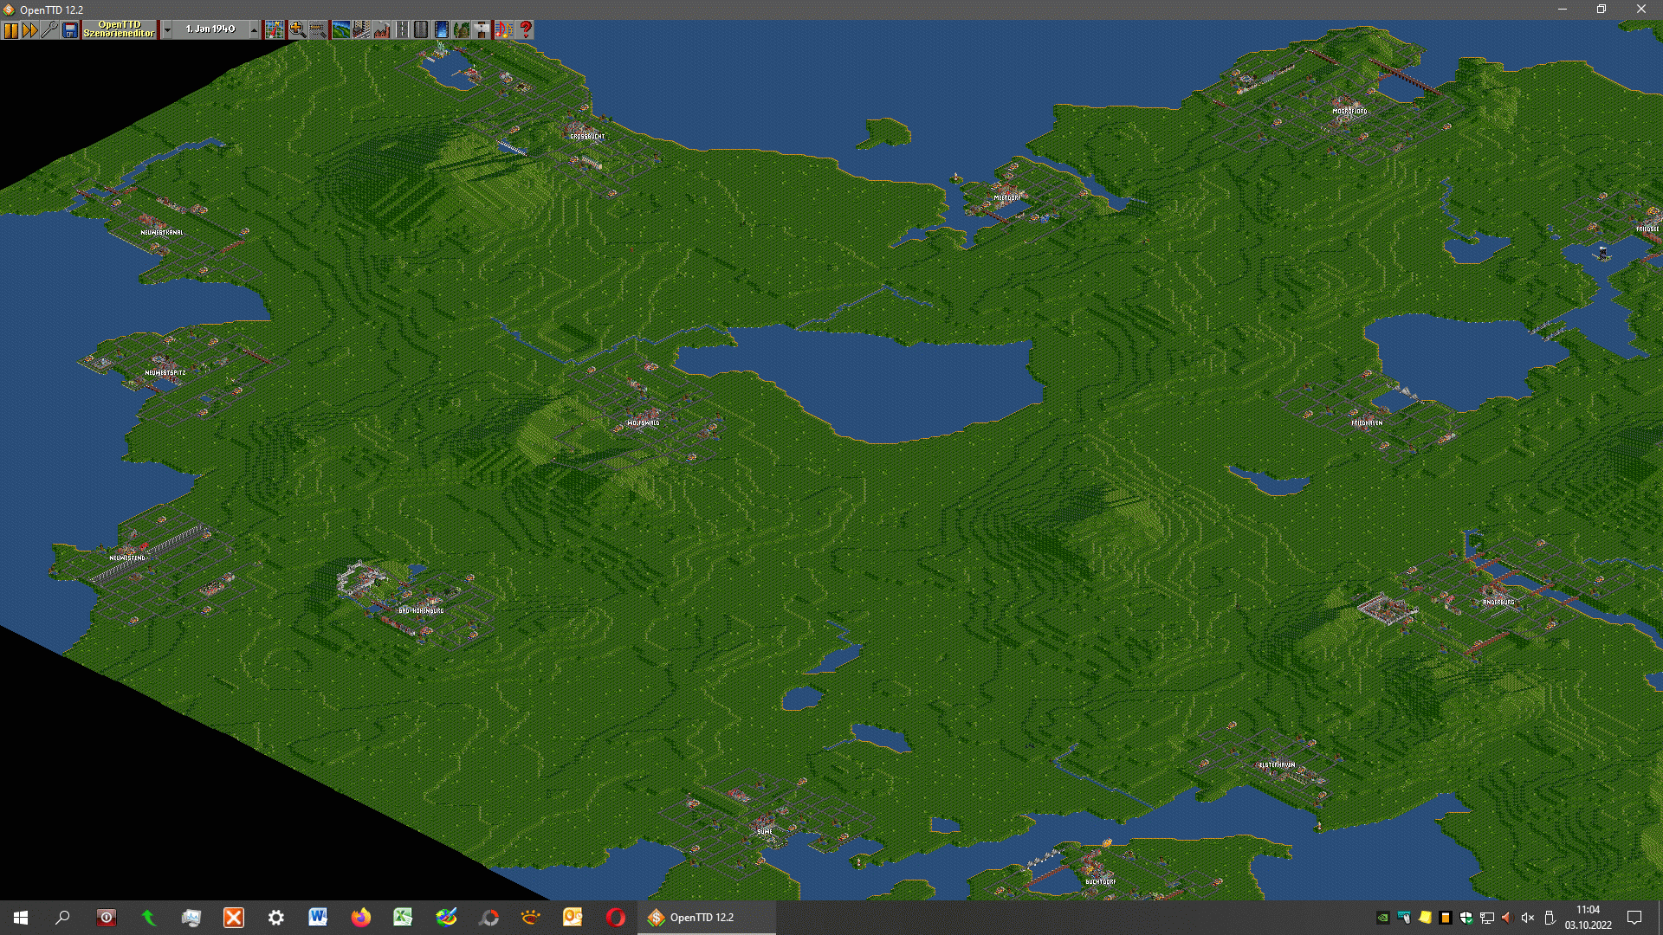Move start date forward one year

[254, 30]
